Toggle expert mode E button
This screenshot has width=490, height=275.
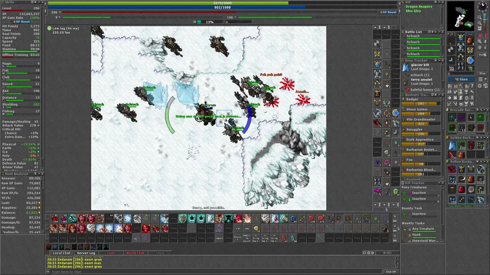485,47
